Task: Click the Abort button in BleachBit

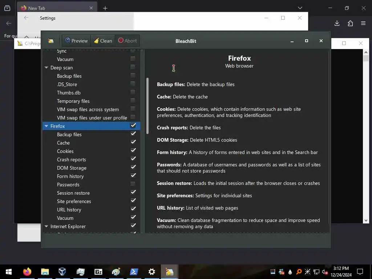Action: 128,41
